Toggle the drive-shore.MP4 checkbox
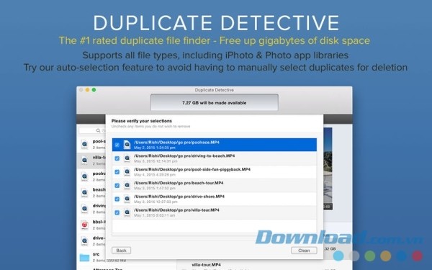 (x=117, y=199)
